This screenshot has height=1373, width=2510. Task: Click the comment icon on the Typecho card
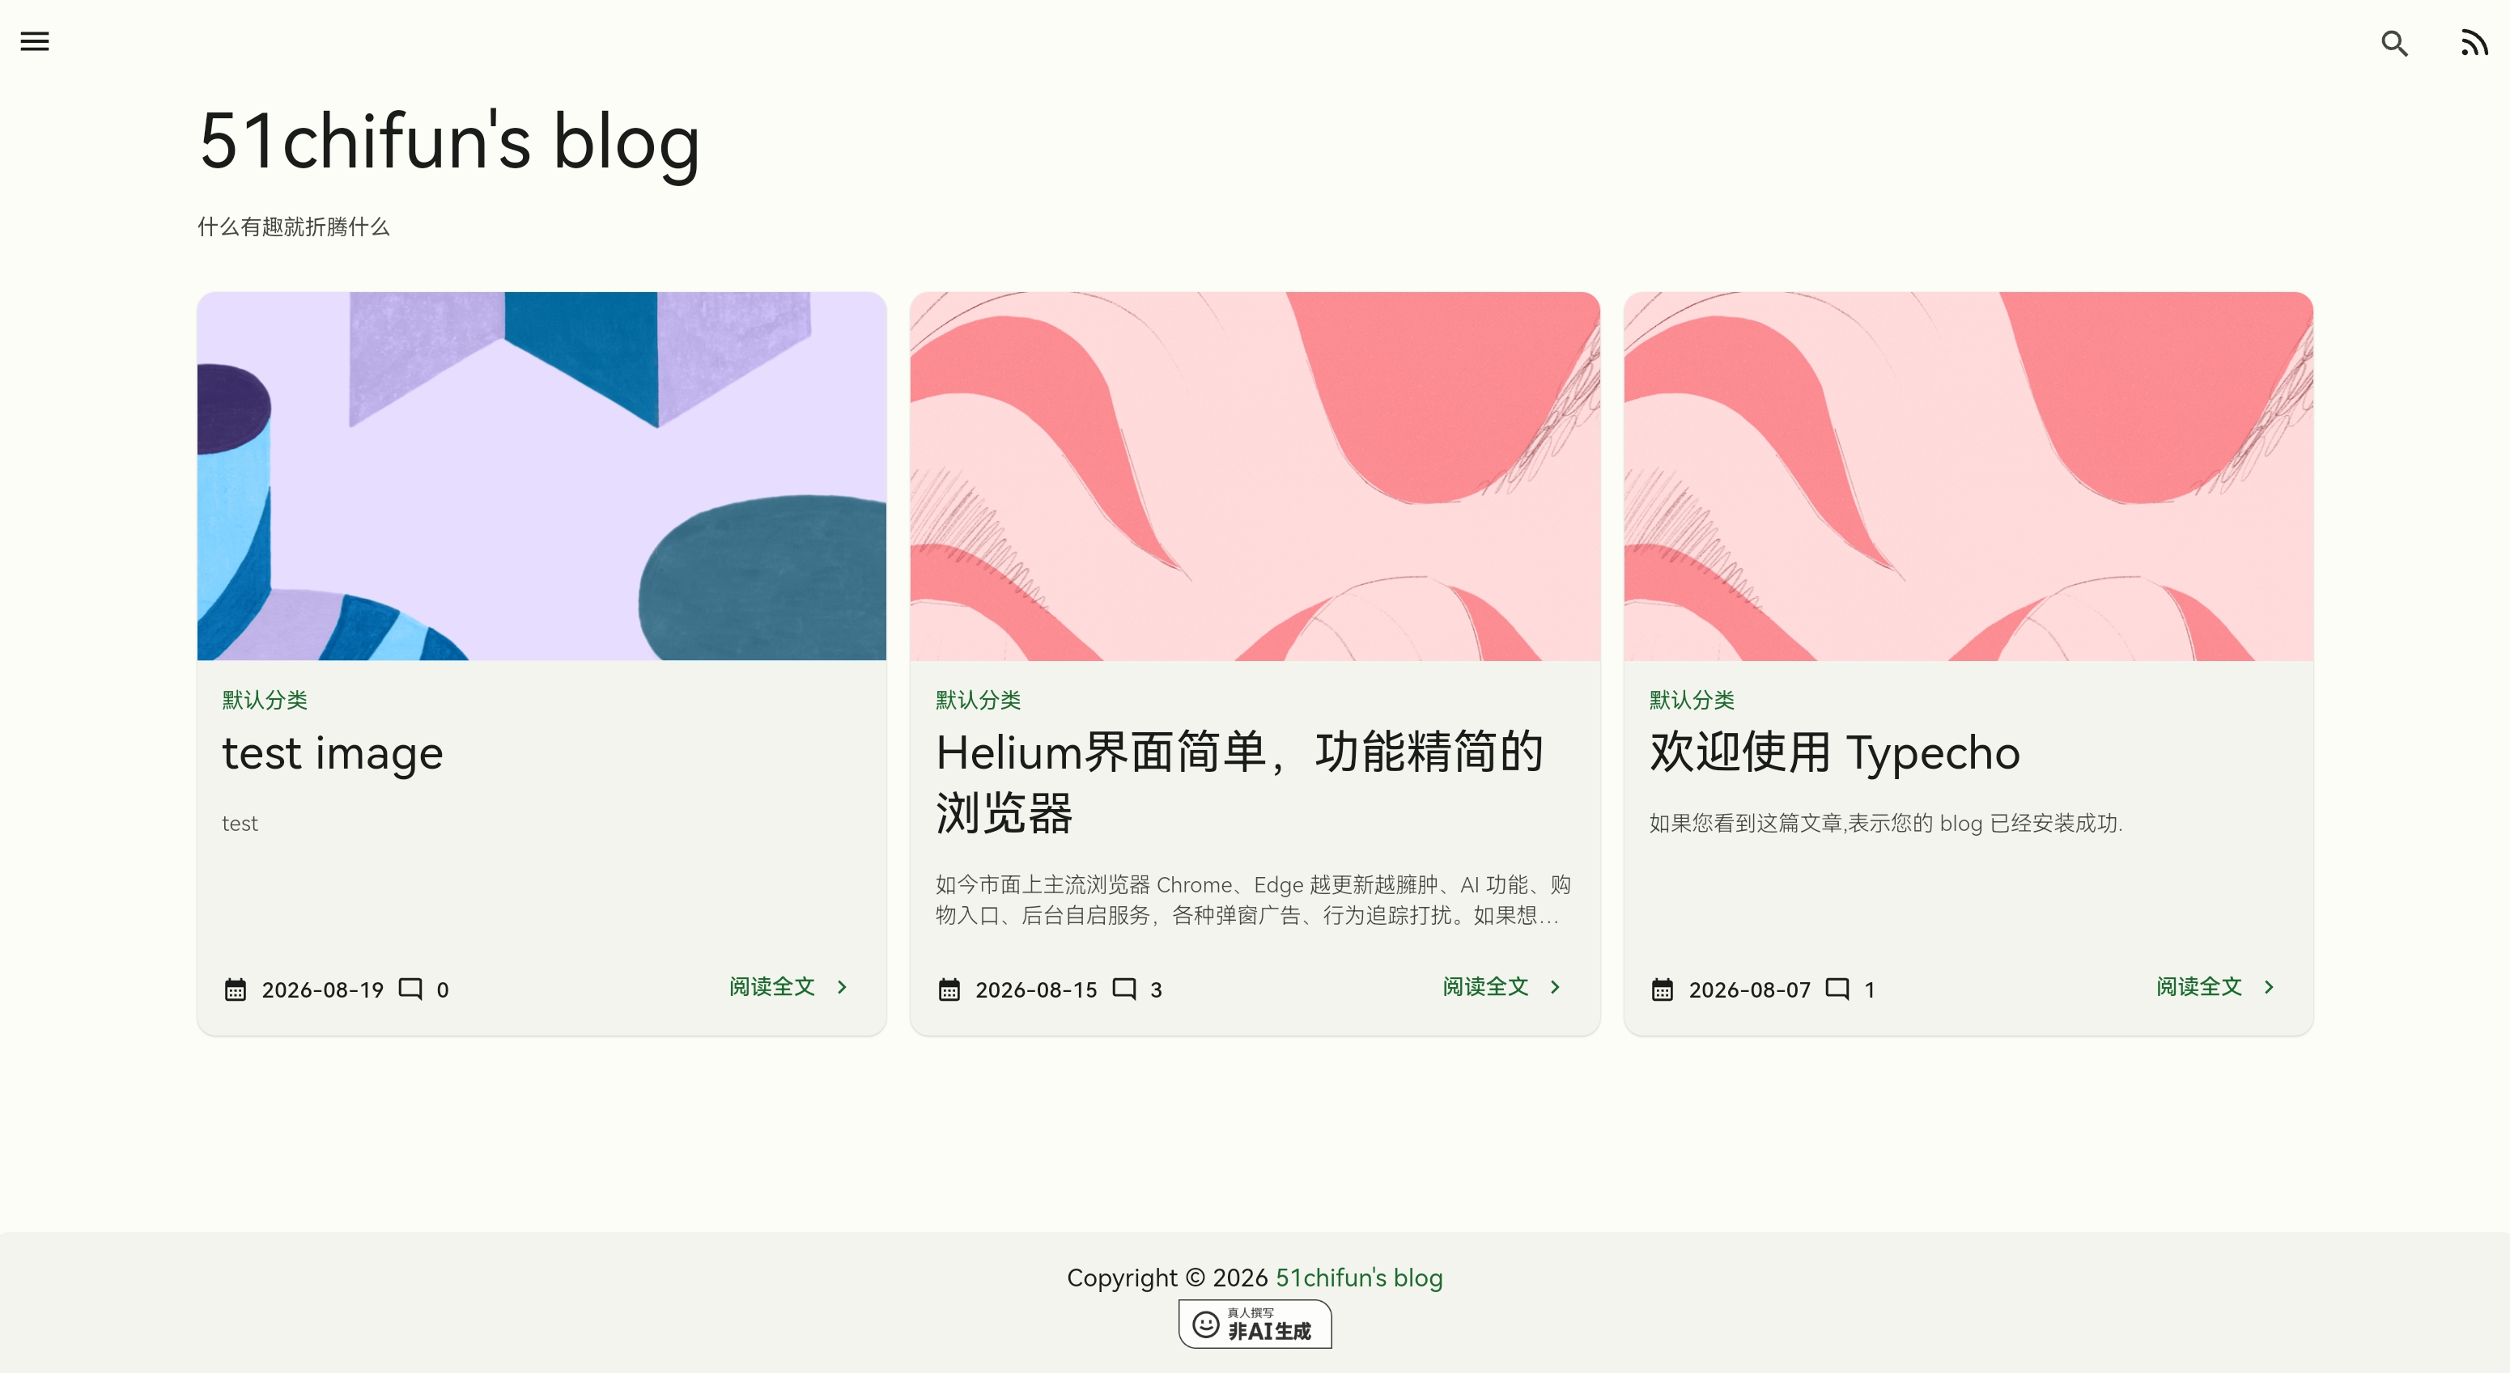(x=1837, y=989)
